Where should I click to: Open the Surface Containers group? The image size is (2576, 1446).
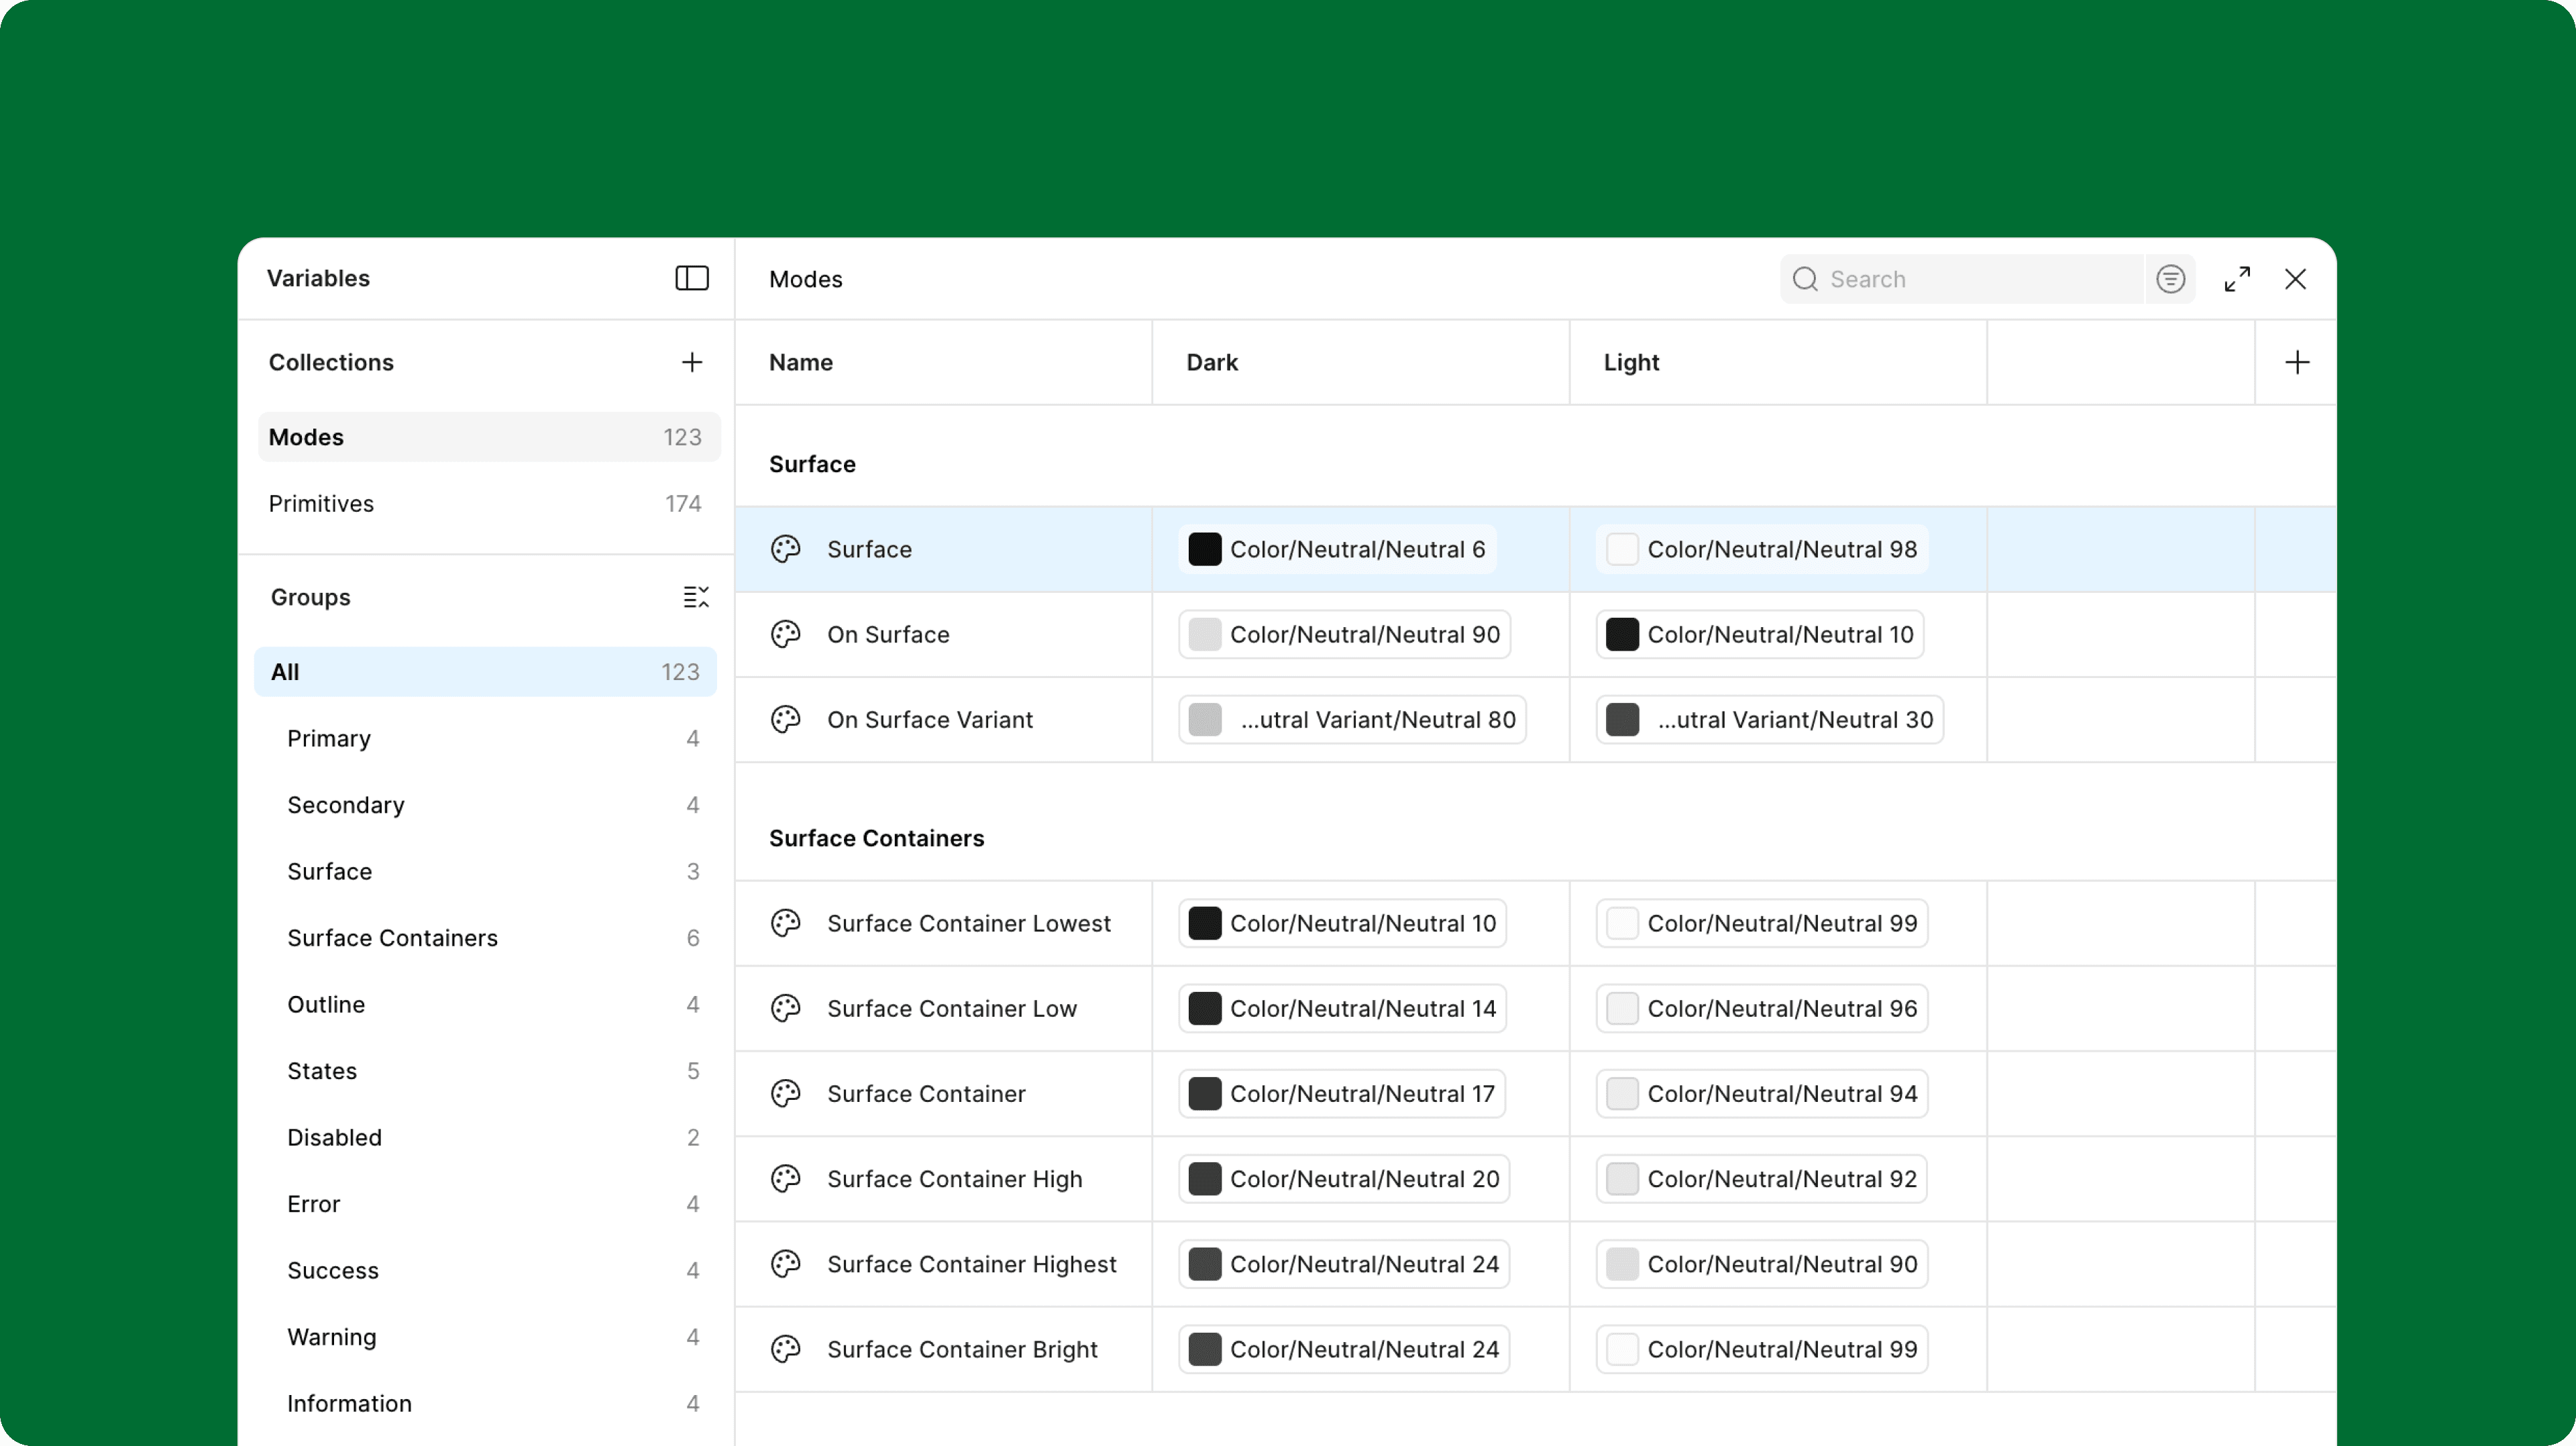pos(392,938)
